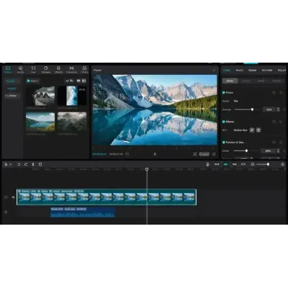Open the Media panel tab
The height and width of the screenshot is (288, 288).
8,70
